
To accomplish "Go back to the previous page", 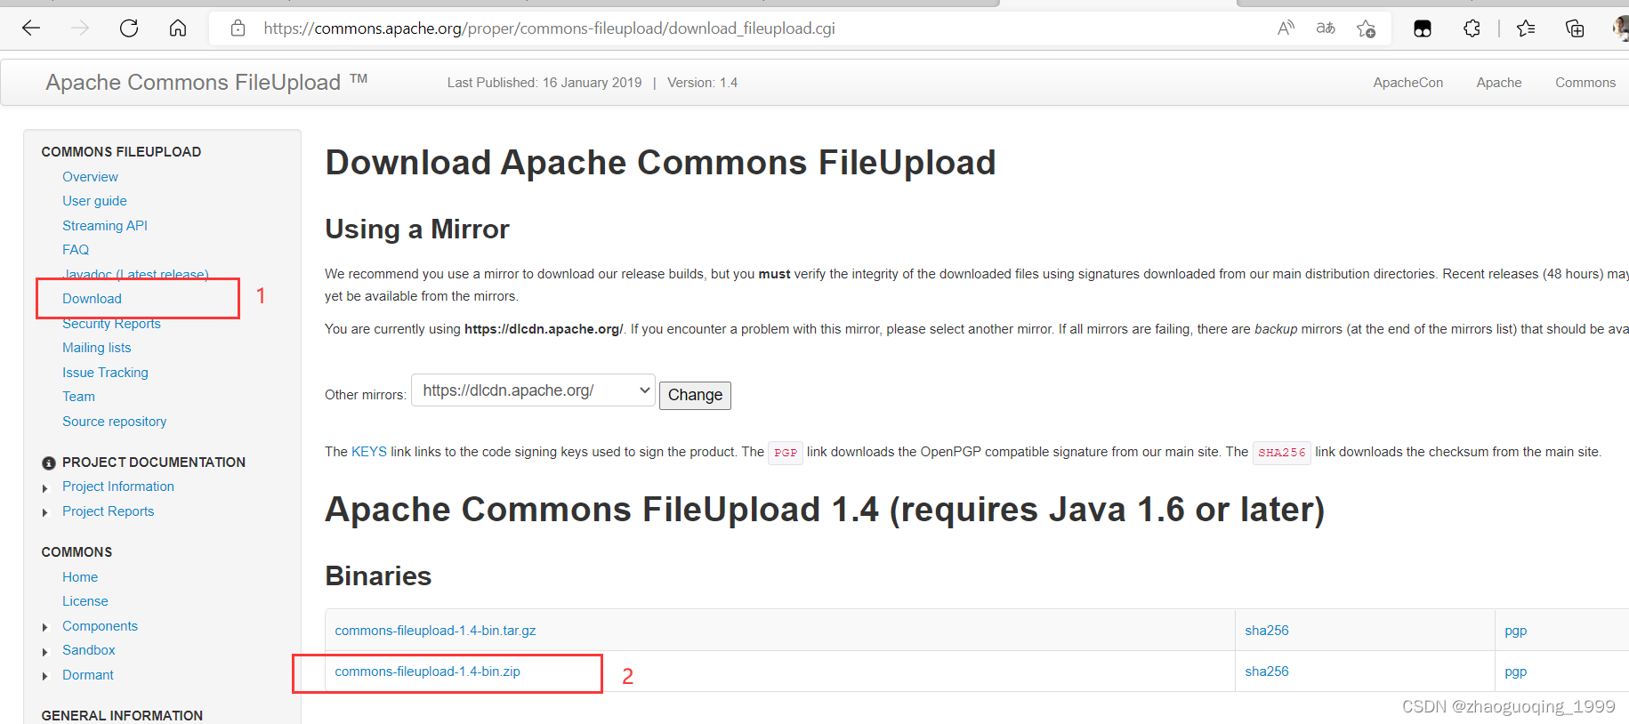I will pyautogui.click(x=31, y=28).
